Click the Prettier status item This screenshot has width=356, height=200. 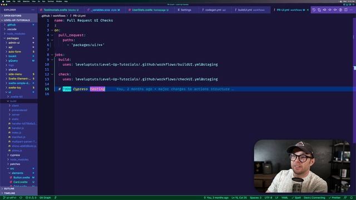334,198
